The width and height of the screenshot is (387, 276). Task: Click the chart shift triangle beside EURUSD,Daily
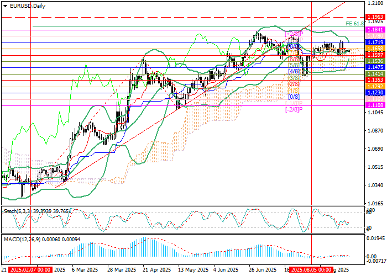[6, 6]
